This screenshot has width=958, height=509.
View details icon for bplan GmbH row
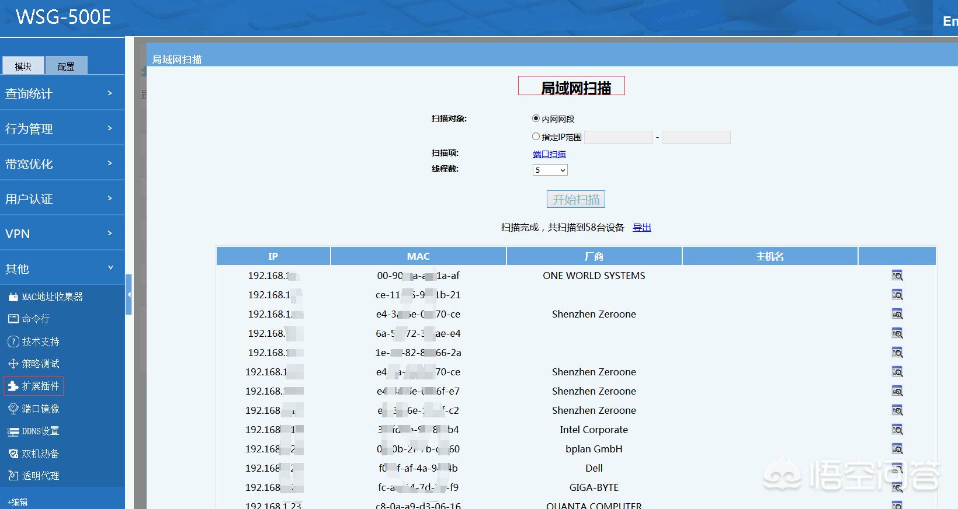click(x=897, y=449)
